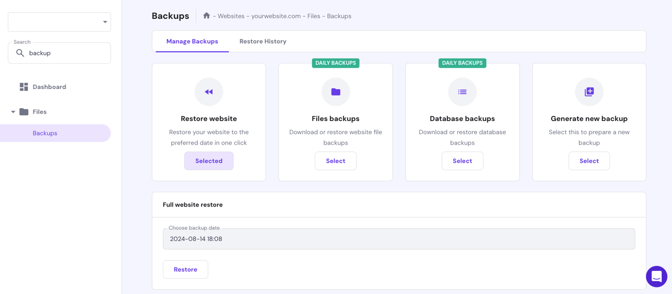Click the Files folder icon in sidebar
Image resolution: width=672 pixels, height=294 pixels.
(24, 112)
